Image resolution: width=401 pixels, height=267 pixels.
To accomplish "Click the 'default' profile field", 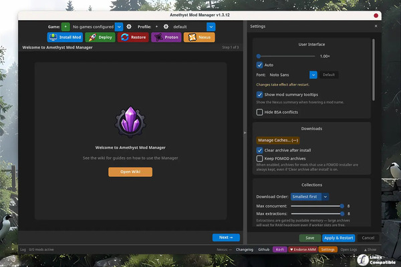I will click(x=189, y=27).
